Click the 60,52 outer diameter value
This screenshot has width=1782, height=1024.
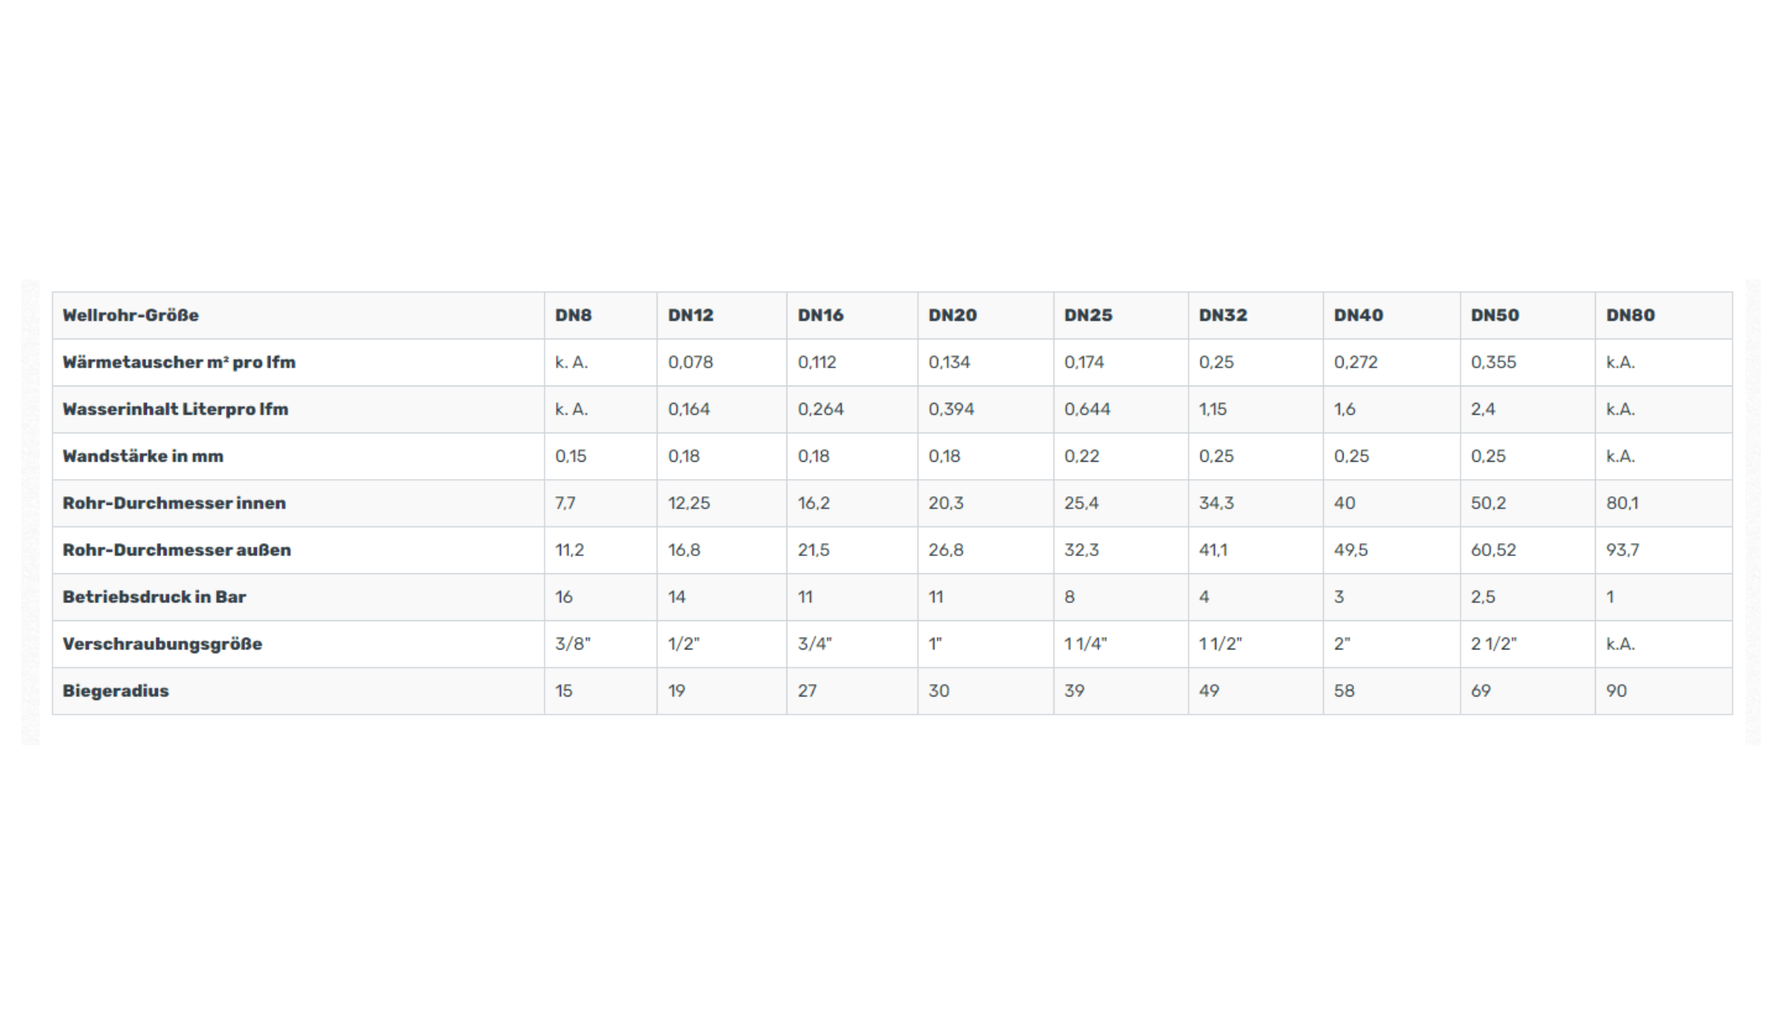pos(1493,550)
